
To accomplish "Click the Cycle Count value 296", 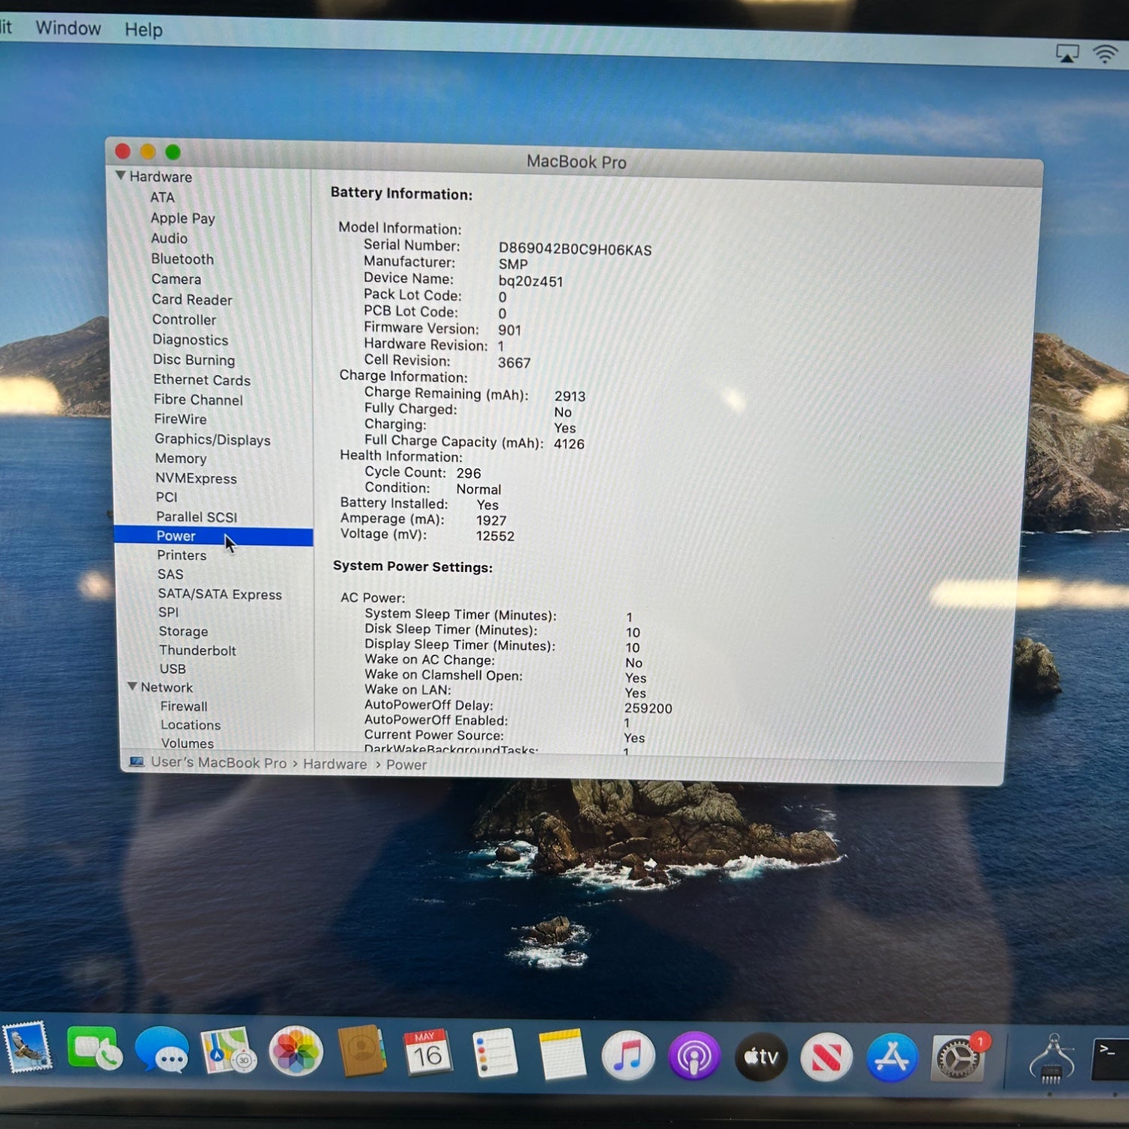I will click(468, 473).
